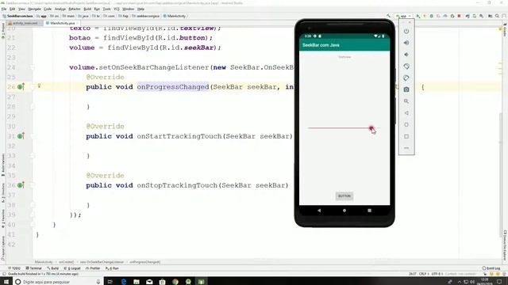Tap the Android back navigation button on phone
508x285 pixels.
[319, 211]
